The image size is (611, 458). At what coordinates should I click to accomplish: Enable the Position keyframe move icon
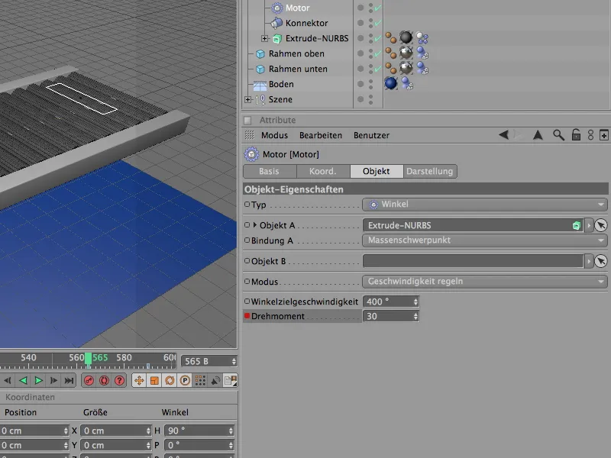(x=139, y=380)
